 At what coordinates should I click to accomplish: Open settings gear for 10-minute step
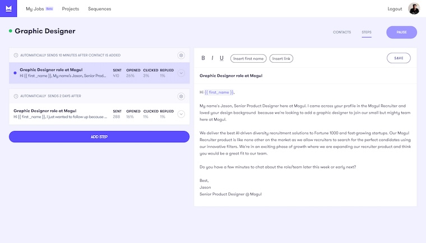181,55
